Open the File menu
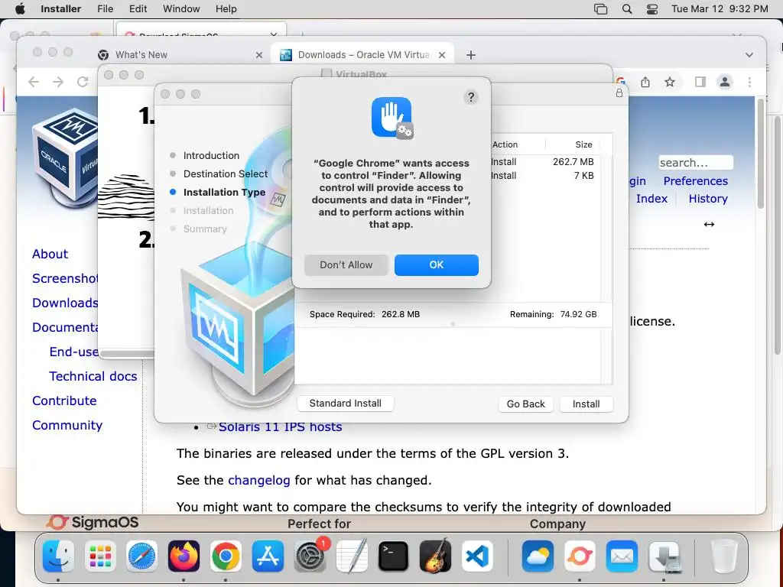Image resolution: width=783 pixels, height=587 pixels. pyautogui.click(x=105, y=9)
